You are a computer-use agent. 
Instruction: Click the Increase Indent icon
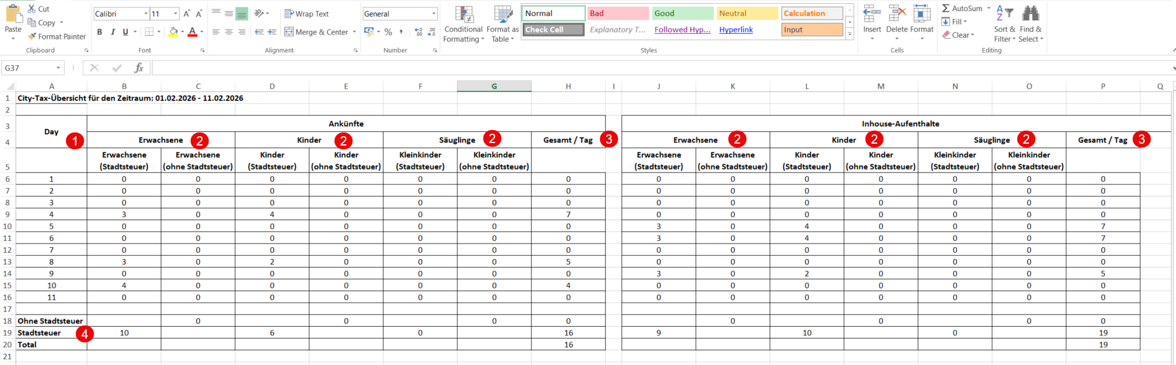click(x=272, y=32)
